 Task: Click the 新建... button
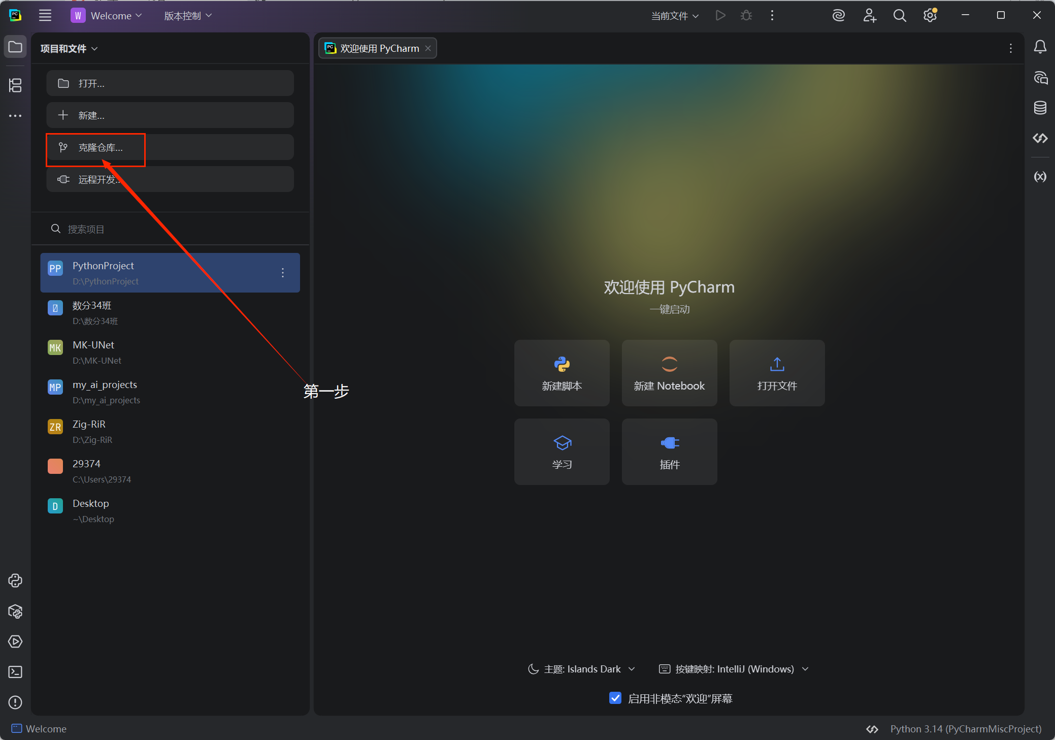pos(170,115)
